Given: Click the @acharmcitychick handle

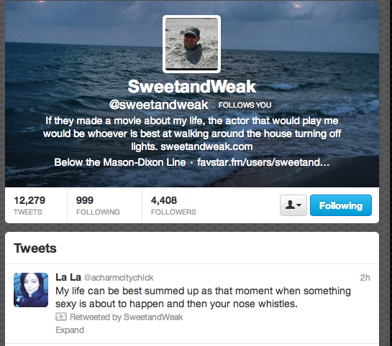Looking at the screenshot, I should 119,278.
